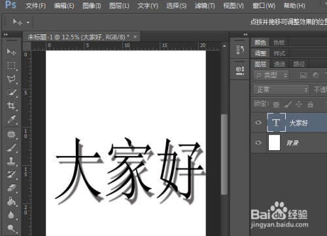
Task: Click the 大家好 layer T thumbnail
Action: [x=276, y=123]
